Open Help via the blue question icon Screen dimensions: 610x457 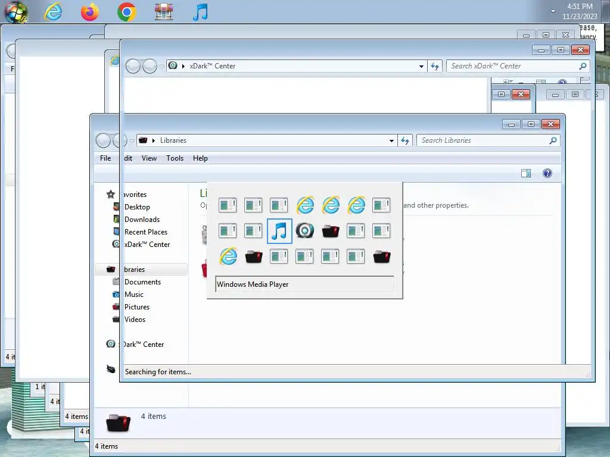(x=547, y=173)
